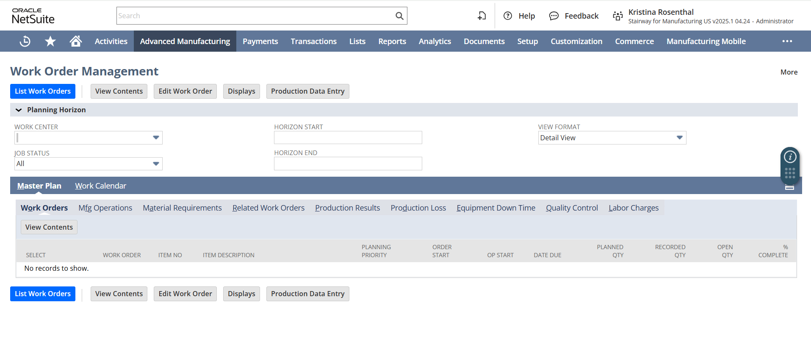This screenshot has height=361, width=811.
Task: Select the Mfg Operations subtab
Action: pyautogui.click(x=105, y=208)
